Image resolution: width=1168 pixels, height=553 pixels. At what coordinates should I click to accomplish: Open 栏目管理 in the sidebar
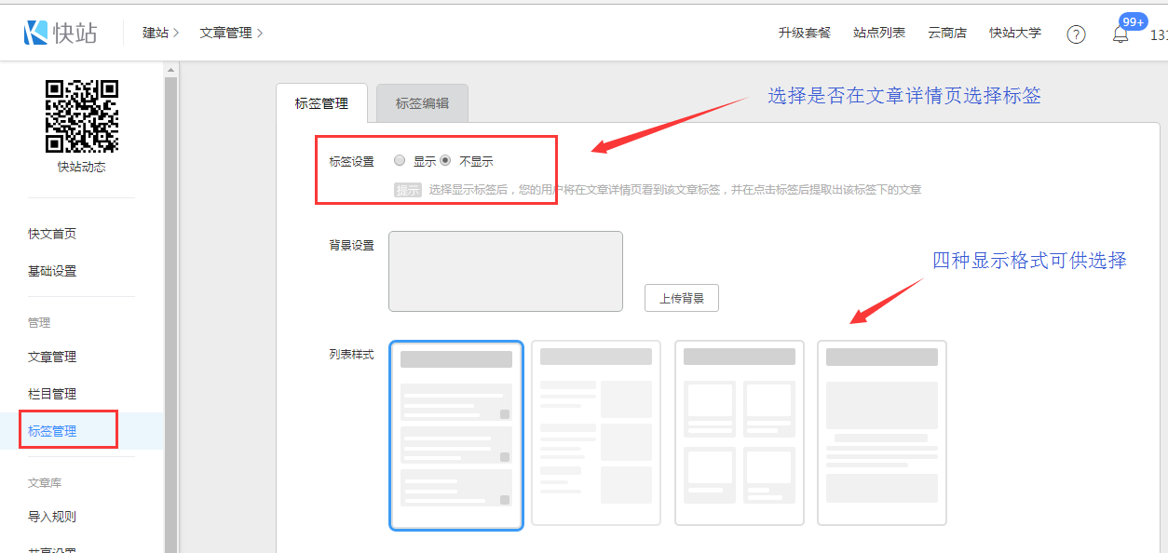coord(52,394)
